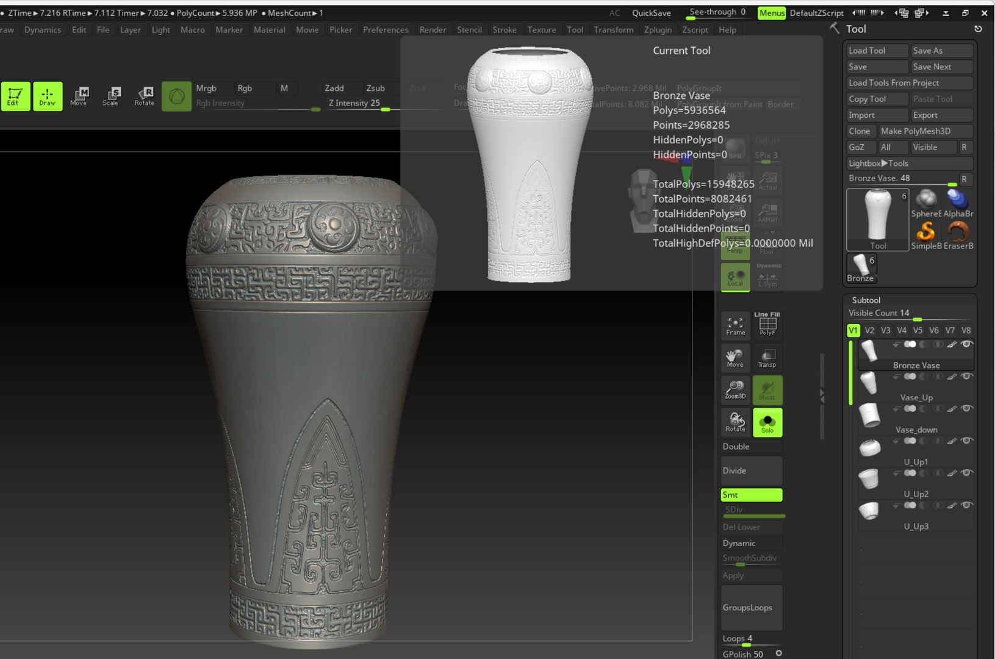The height and width of the screenshot is (659, 995).
Task: Switch to Scale mode
Action: pos(110,96)
